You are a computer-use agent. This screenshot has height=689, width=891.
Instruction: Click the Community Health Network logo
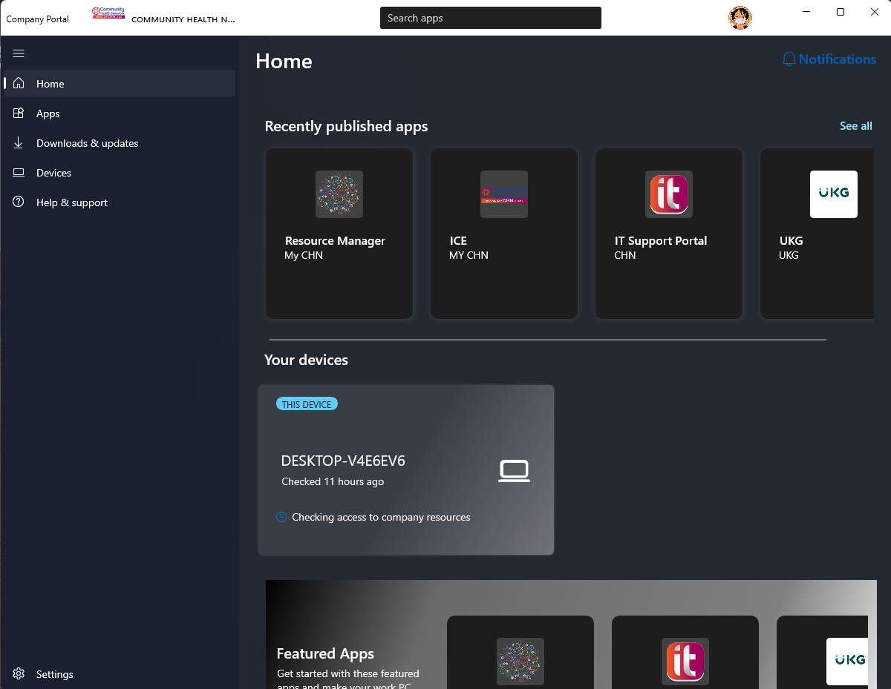coord(108,13)
